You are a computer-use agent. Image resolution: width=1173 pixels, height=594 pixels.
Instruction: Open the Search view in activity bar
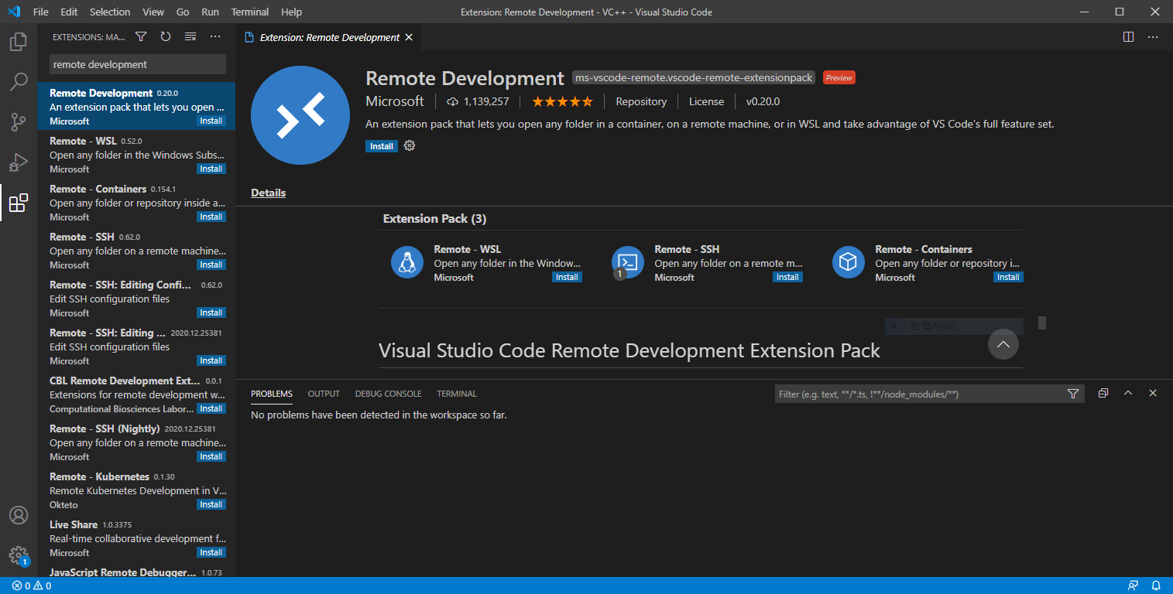pos(19,81)
